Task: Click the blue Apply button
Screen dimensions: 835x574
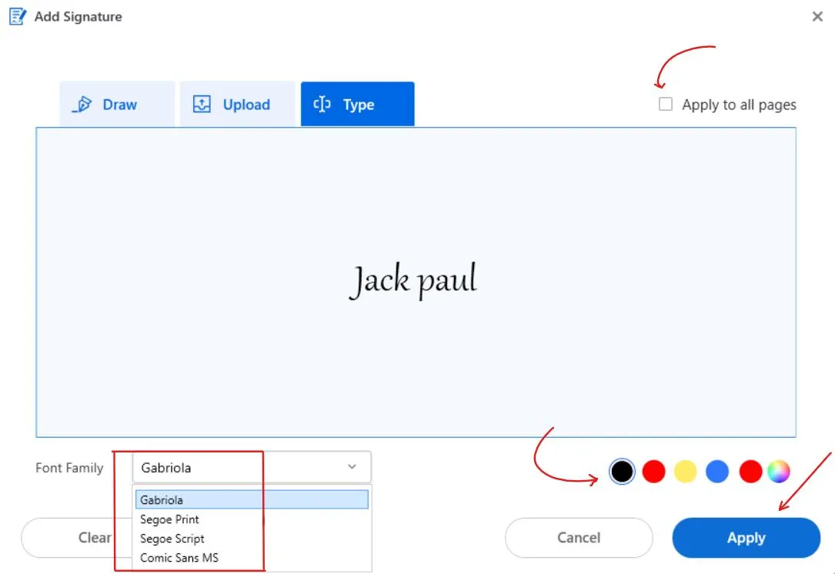Action: pos(746,538)
